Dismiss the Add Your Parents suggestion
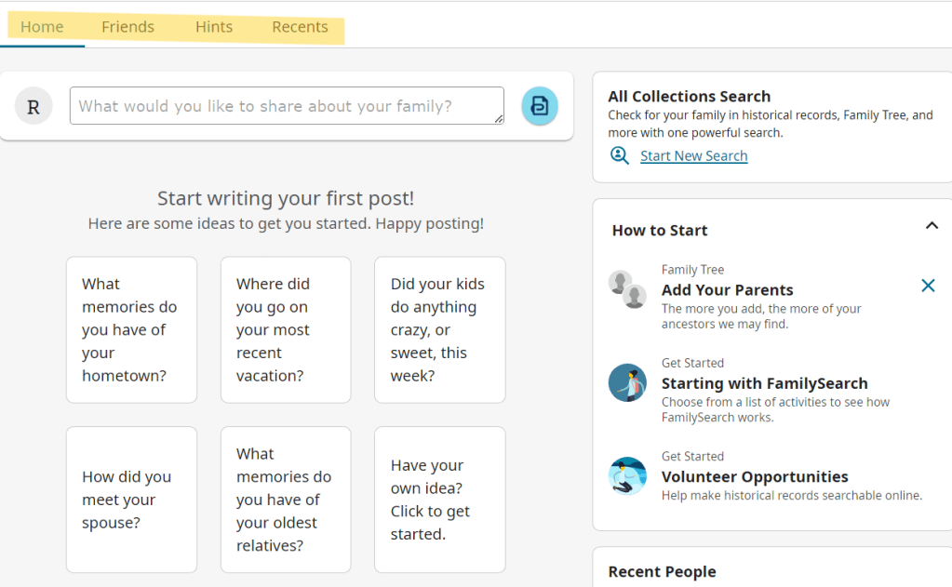The height and width of the screenshot is (587, 952). tap(928, 286)
